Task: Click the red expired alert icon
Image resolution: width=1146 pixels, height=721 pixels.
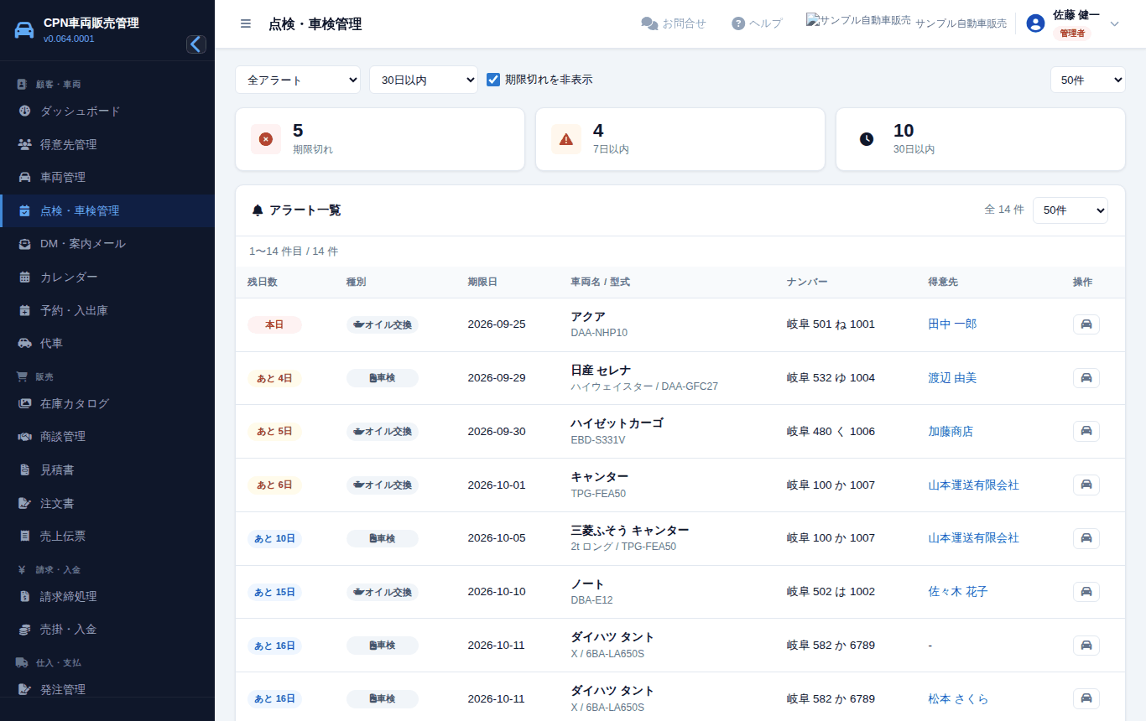Action: 266,139
